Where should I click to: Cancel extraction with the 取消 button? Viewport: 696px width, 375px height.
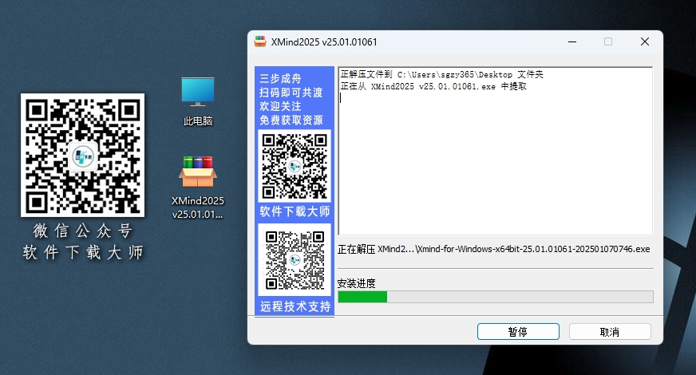pyautogui.click(x=610, y=331)
